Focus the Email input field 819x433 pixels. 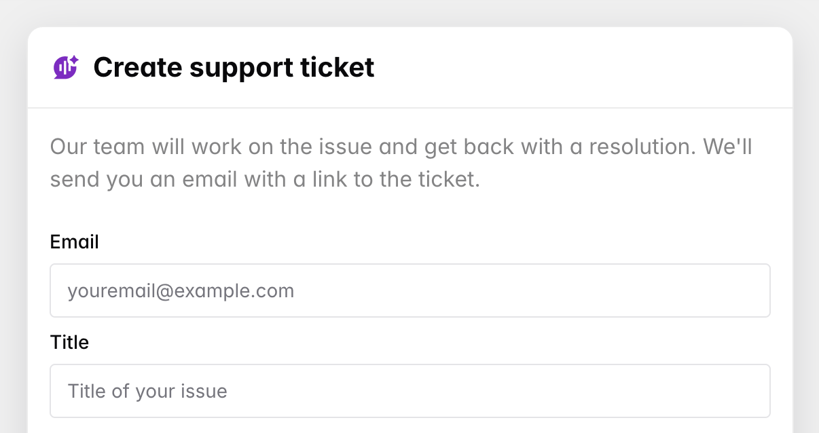409,290
